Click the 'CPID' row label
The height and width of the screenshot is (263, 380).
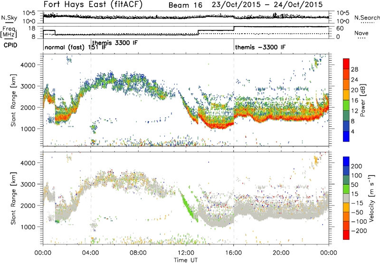(x=10, y=45)
